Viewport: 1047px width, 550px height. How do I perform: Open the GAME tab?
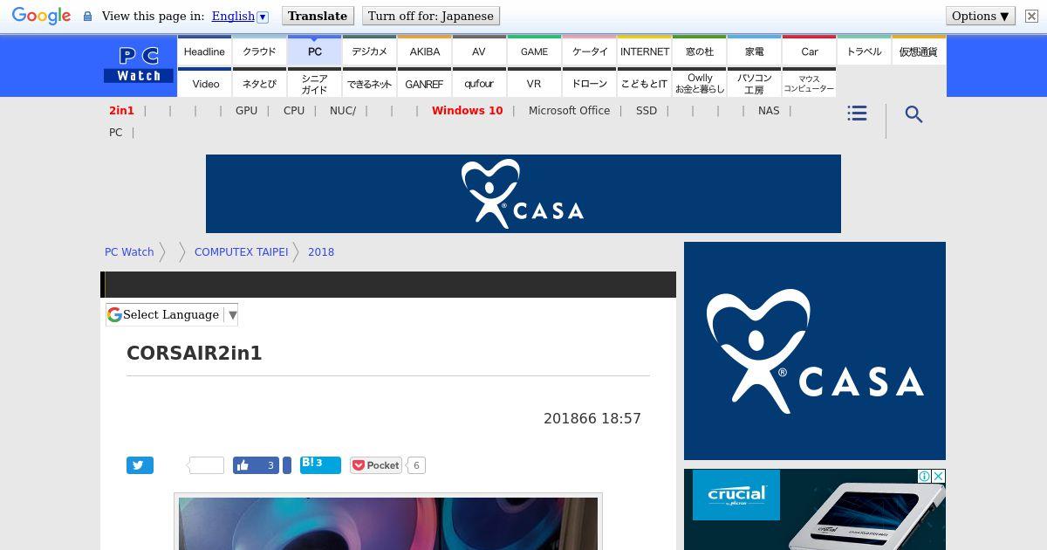point(534,52)
